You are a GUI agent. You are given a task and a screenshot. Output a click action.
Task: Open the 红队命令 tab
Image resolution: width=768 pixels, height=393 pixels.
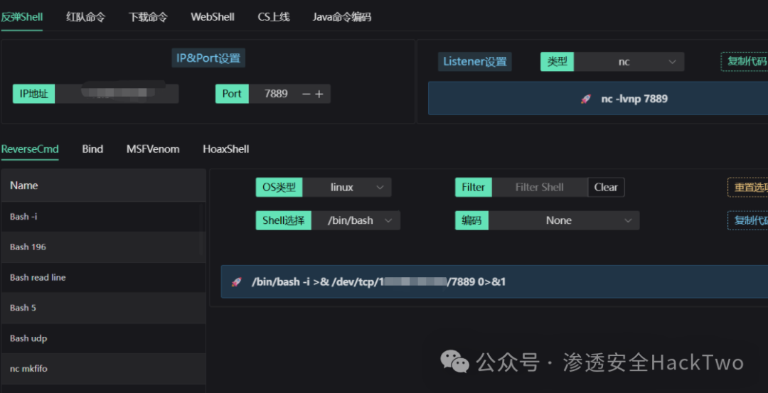tap(86, 17)
